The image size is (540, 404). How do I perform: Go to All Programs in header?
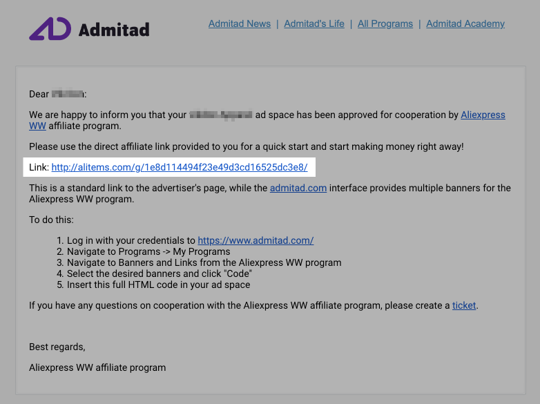(x=385, y=23)
